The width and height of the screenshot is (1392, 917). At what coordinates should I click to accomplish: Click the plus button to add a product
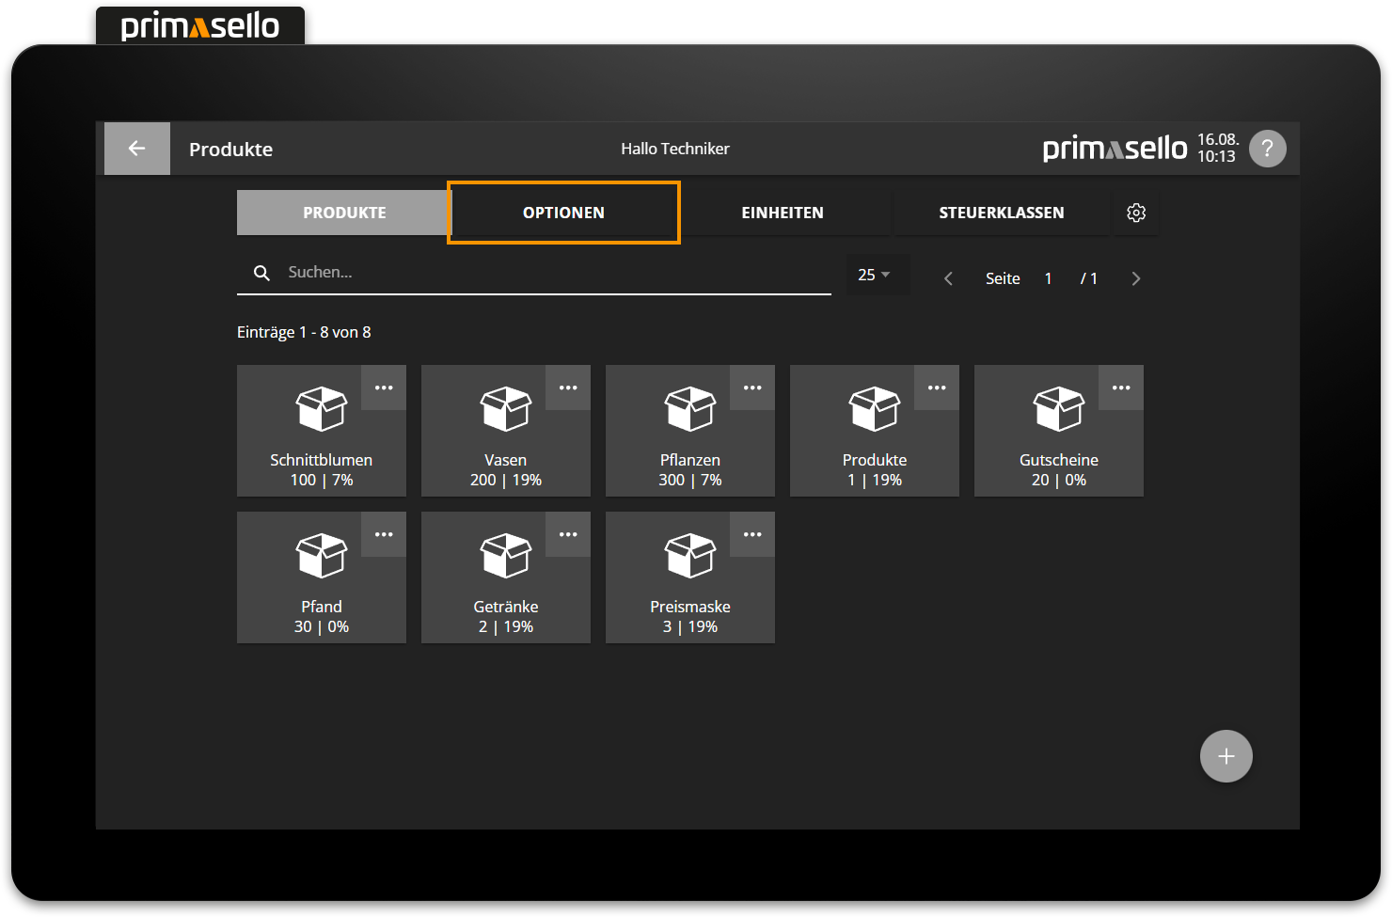pos(1226,755)
